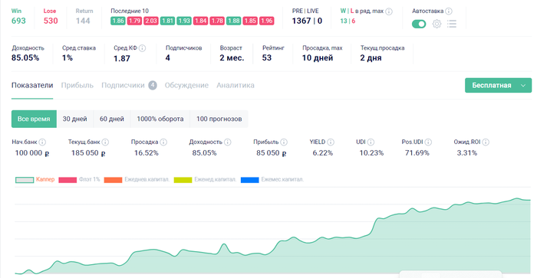The height and width of the screenshot is (278, 537).
Task: Switch to the Показатели tab
Action: pyautogui.click(x=32, y=85)
